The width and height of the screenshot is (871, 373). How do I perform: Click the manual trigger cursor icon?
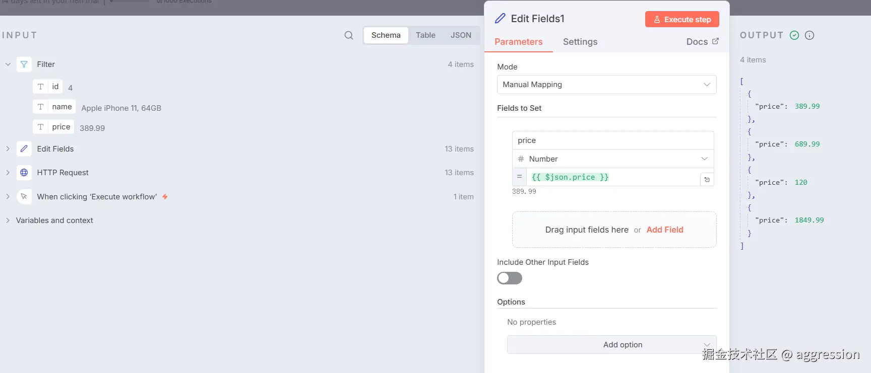[x=24, y=197]
